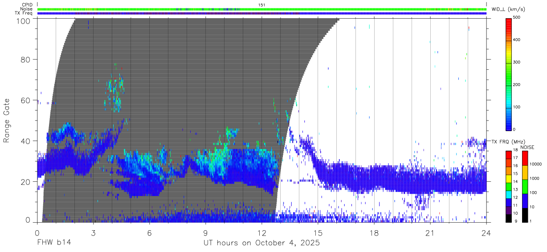Click the spectral width rainbow colorbar
The height and width of the screenshot is (252, 547).
(x=509, y=74)
